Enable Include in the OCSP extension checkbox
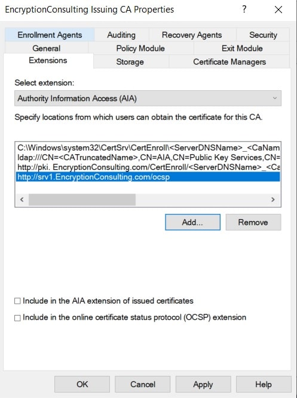This screenshot has height=398, width=297. pyautogui.click(x=17, y=318)
